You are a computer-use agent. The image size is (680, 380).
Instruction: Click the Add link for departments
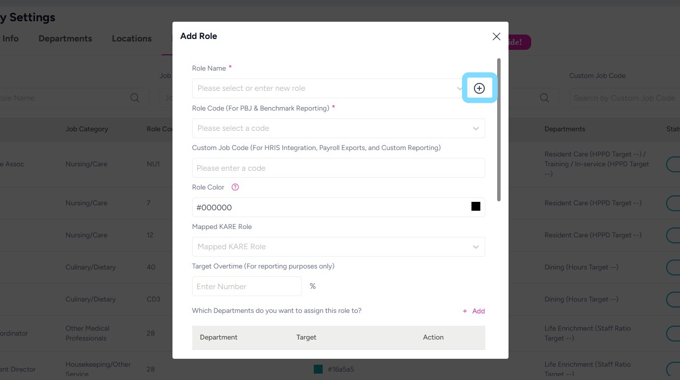(474, 311)
